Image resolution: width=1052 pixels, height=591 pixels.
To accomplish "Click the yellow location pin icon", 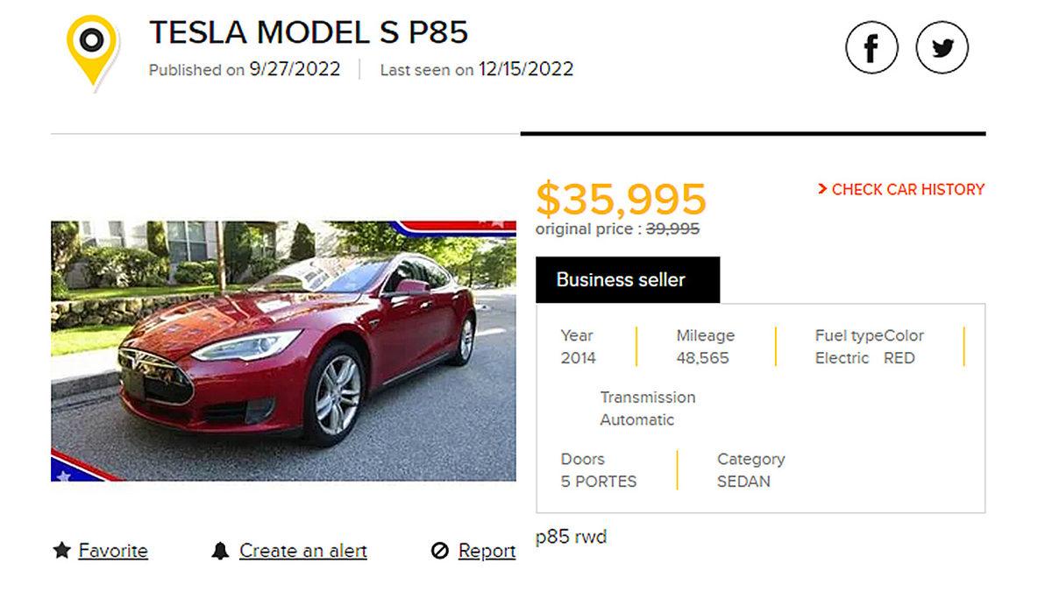I will click(x=92, y=44).
